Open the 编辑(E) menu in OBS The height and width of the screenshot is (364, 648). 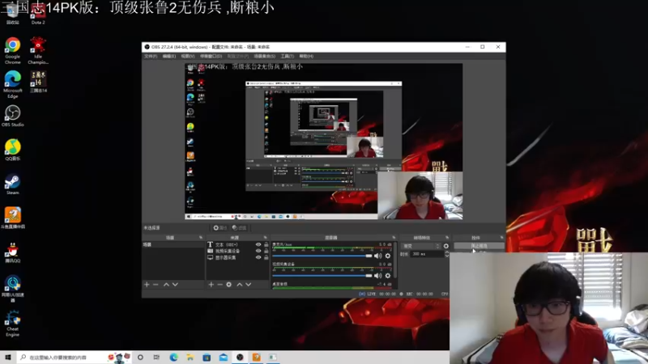point(168,56)
